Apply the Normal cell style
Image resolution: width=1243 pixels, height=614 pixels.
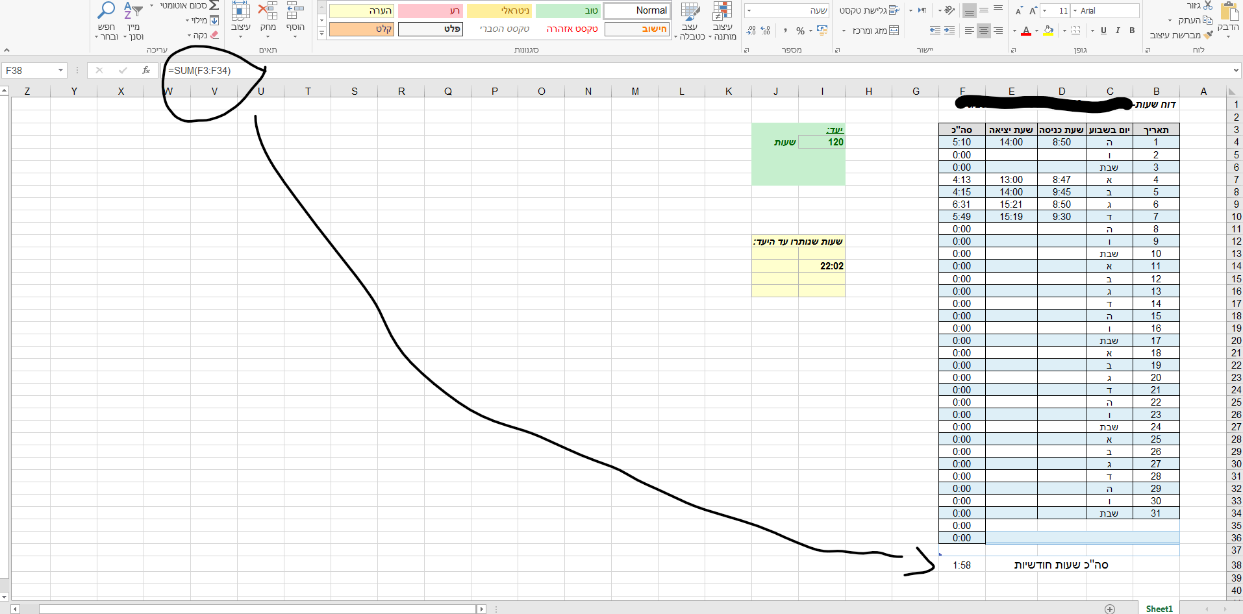pos(636,10)
